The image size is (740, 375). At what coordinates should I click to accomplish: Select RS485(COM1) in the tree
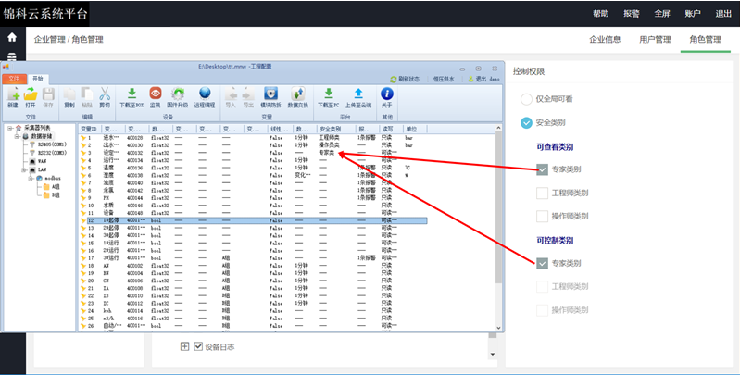coord(52,144)
